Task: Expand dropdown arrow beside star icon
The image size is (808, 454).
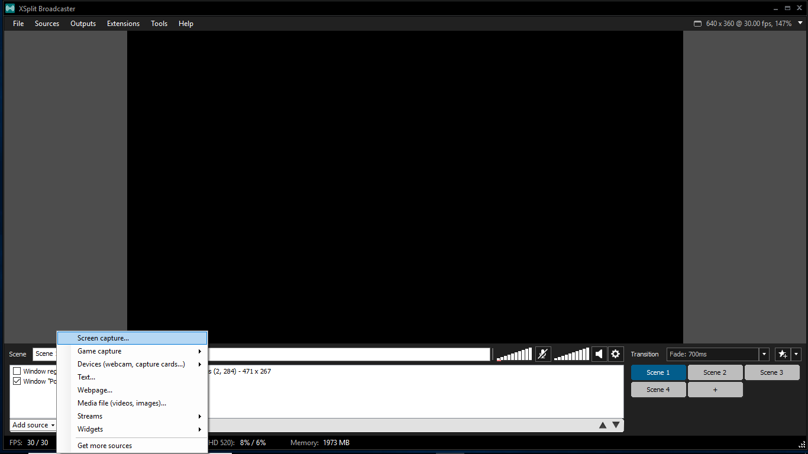Action: click(x=796, y=354)
